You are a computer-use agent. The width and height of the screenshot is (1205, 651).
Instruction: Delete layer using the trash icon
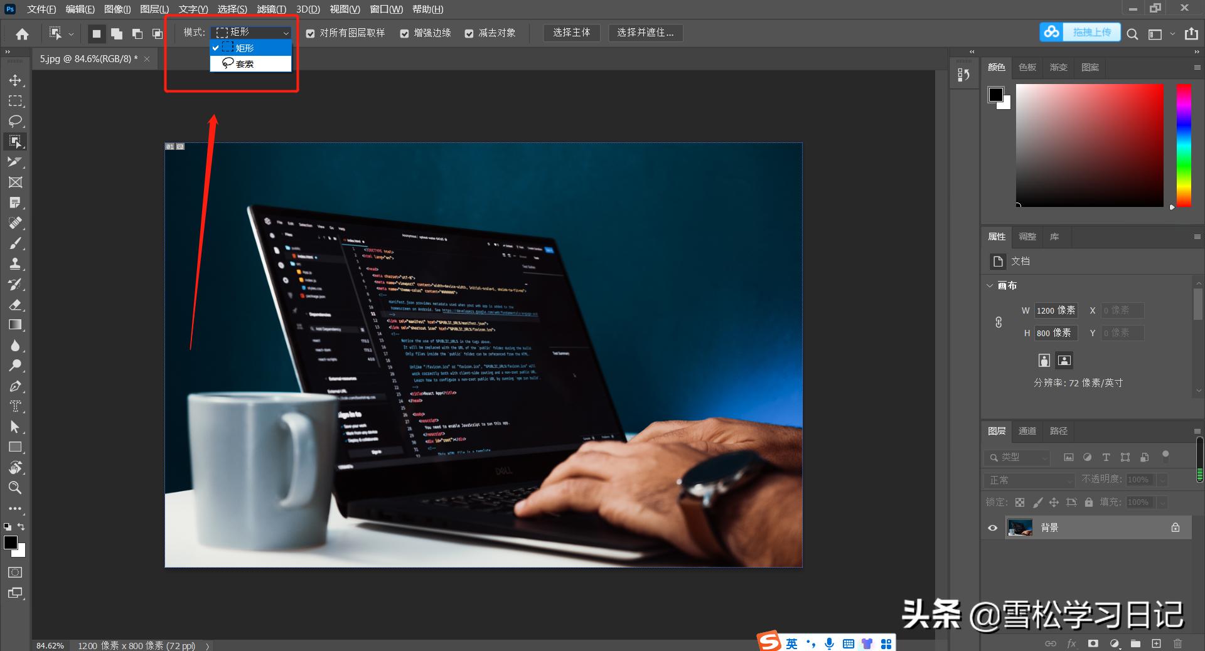click(1177, 643)
